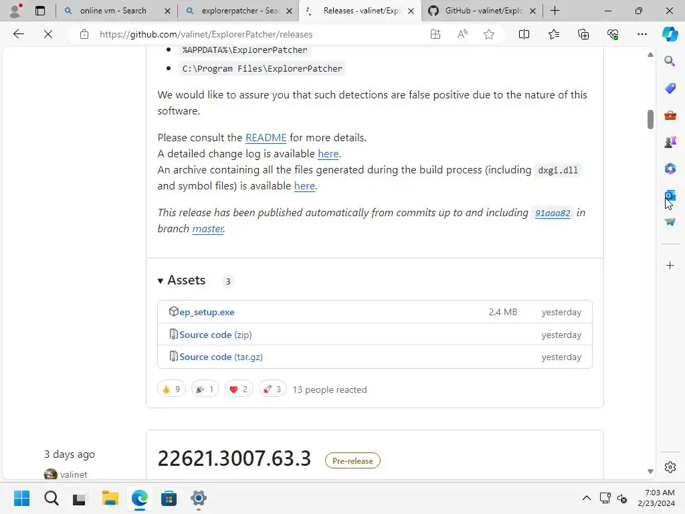The height and width of the screenshot is (514, 685).
Task: Open valinet author profile link
Action: [x=74, y=475]
